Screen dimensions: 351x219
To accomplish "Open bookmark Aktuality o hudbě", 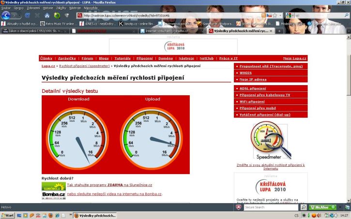I will click(19, 24).
